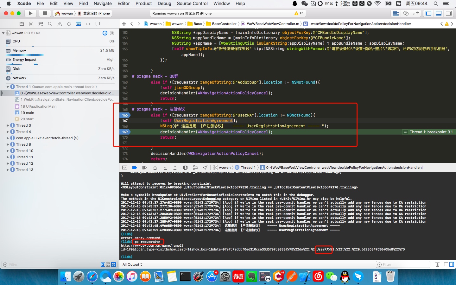This screenshot has width=456, height=285.
Task: Click the Simulate Location arrow
Action: (x=205, y=168)
